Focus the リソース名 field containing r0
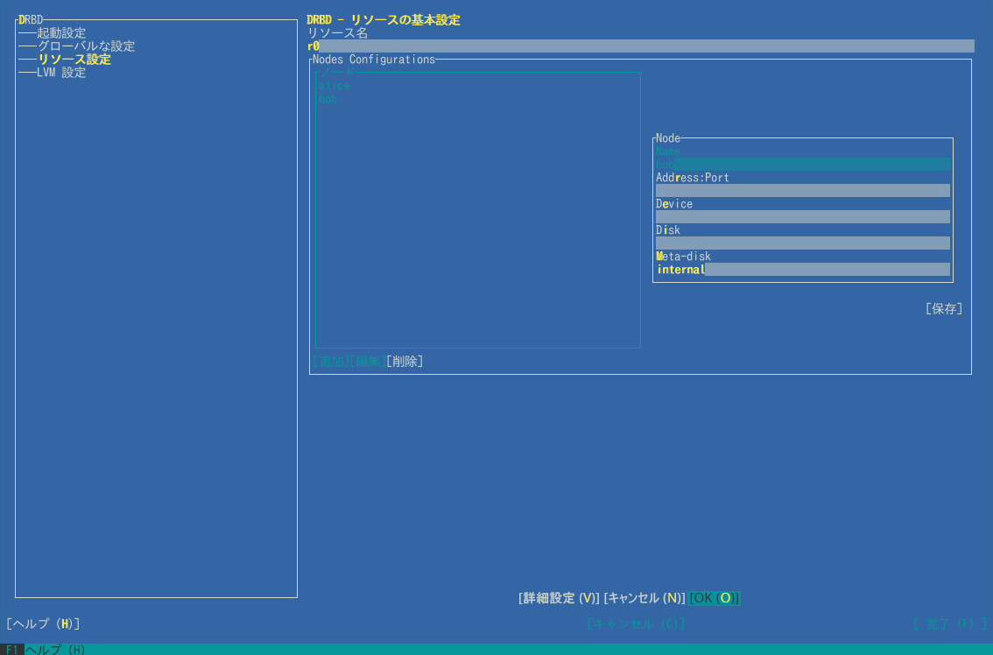 [640, 46]
